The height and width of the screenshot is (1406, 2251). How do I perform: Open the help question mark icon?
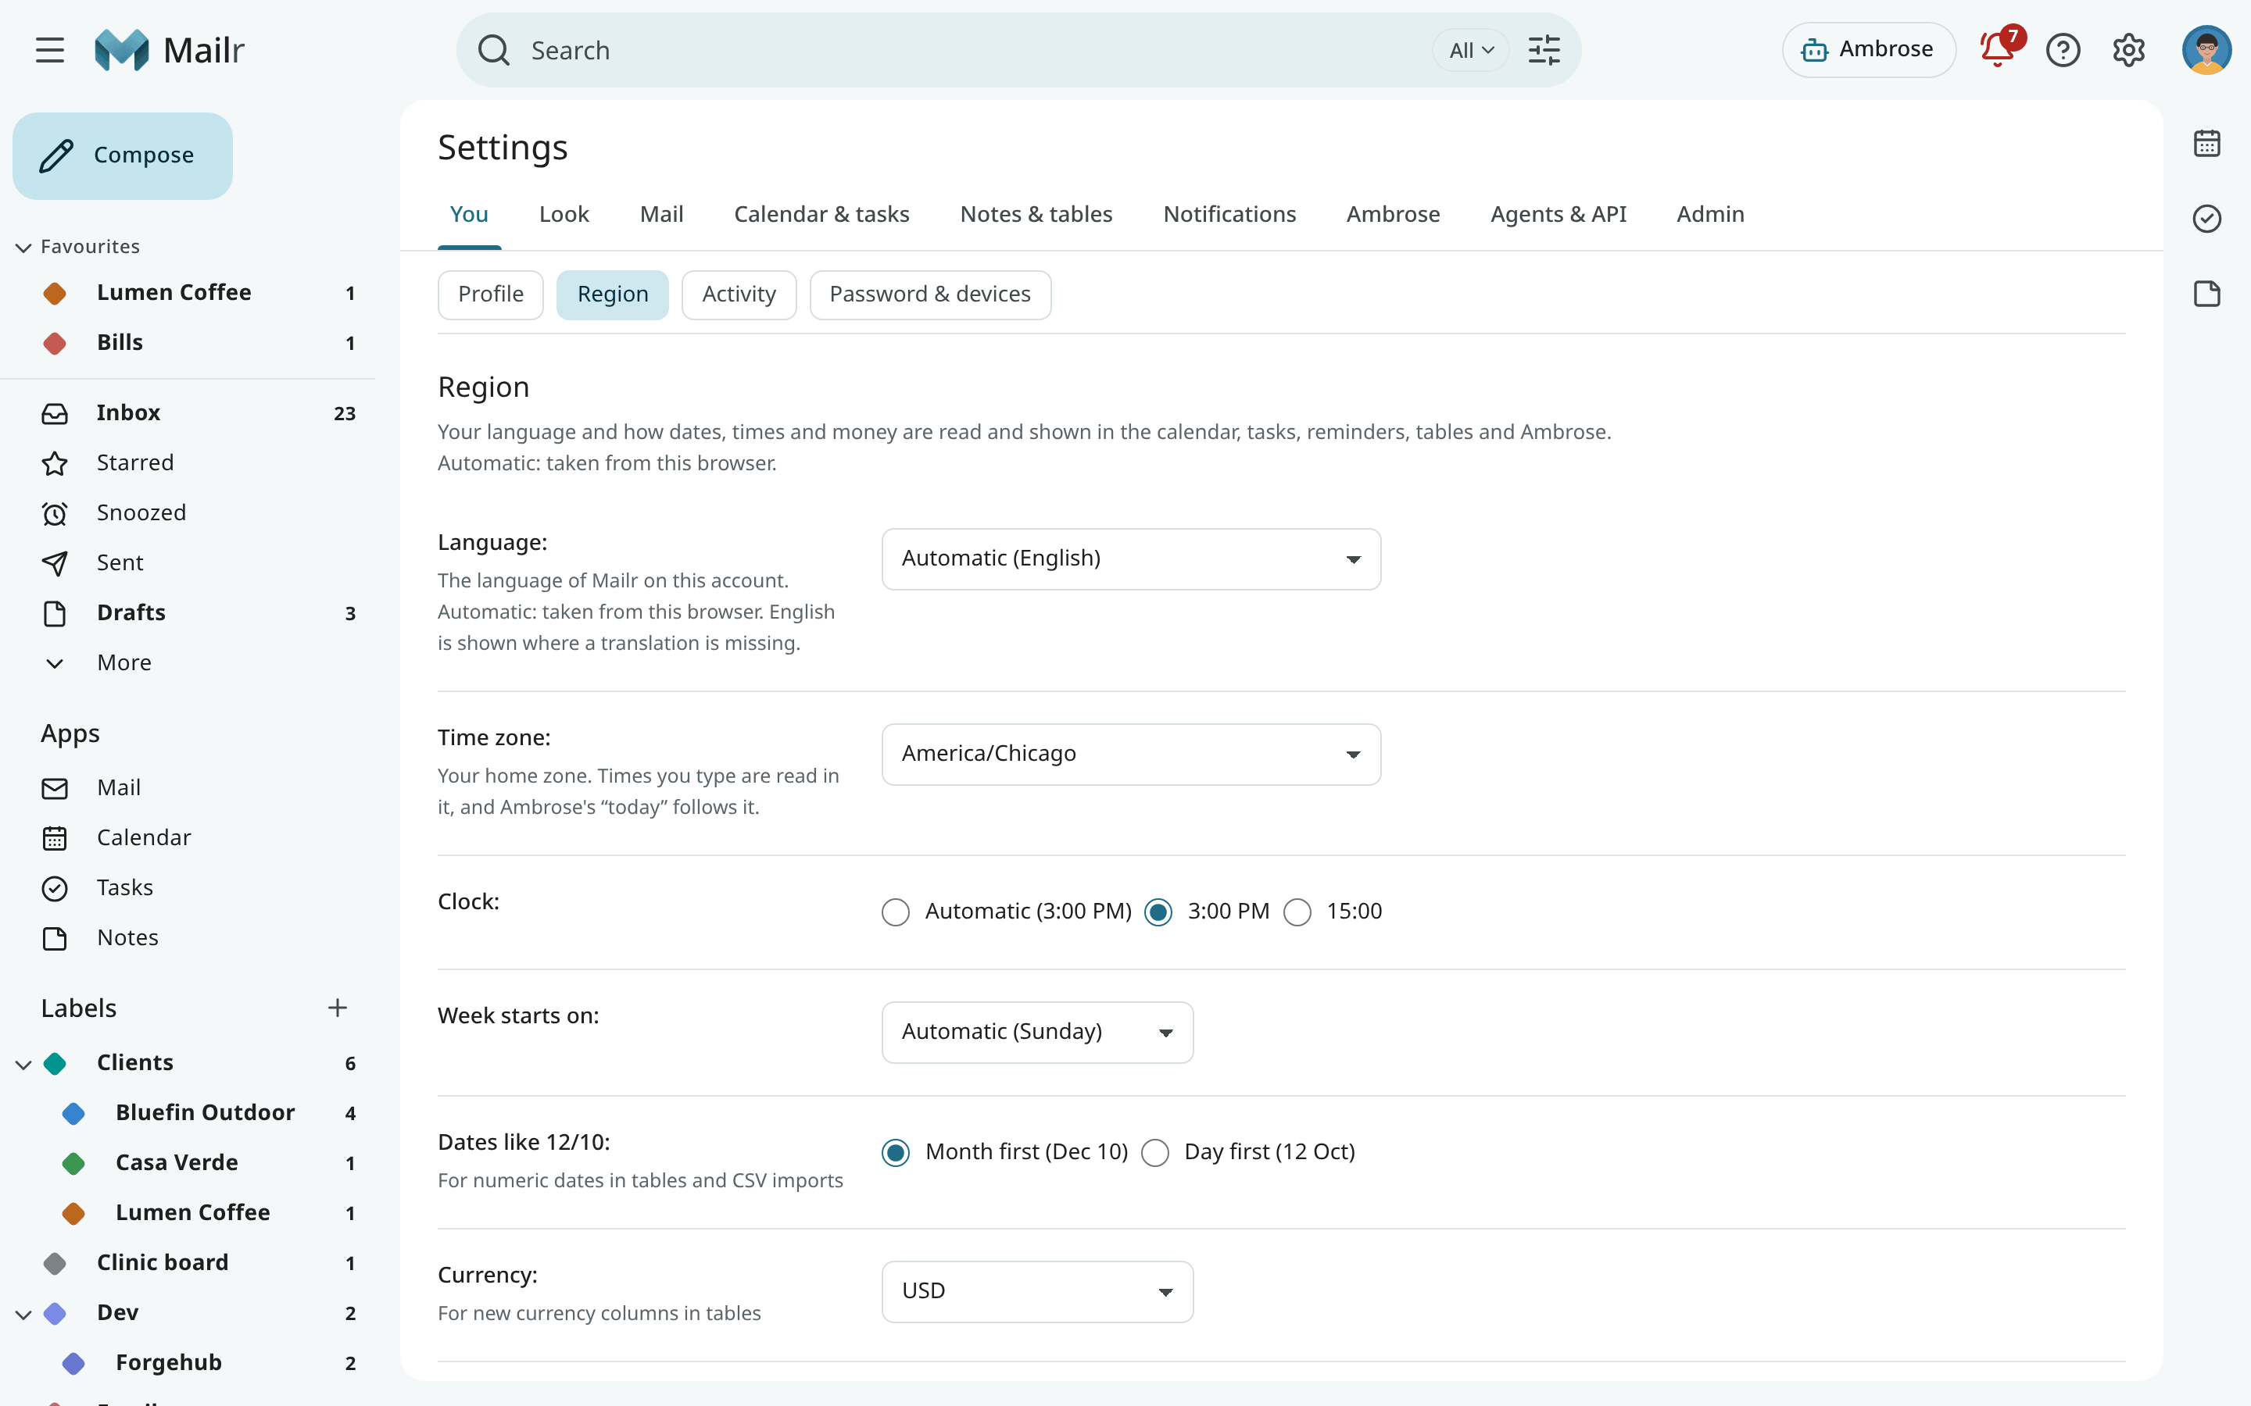[x=2062, y=50]
